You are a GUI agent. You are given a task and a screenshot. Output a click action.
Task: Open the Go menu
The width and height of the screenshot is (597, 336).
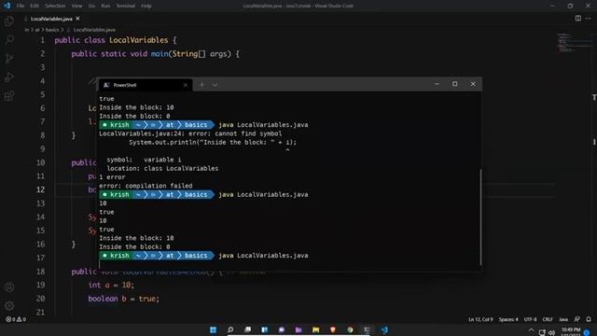point(91,6)
